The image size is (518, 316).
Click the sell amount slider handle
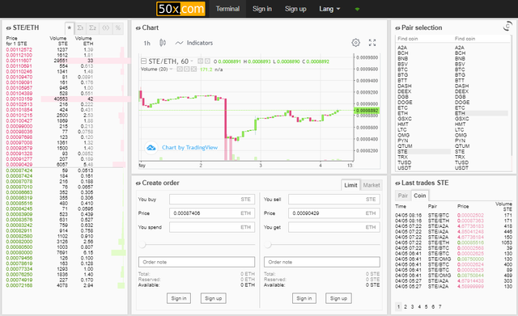click(268, 244)
